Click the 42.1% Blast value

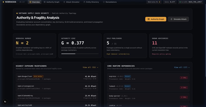tap(90, 86)
